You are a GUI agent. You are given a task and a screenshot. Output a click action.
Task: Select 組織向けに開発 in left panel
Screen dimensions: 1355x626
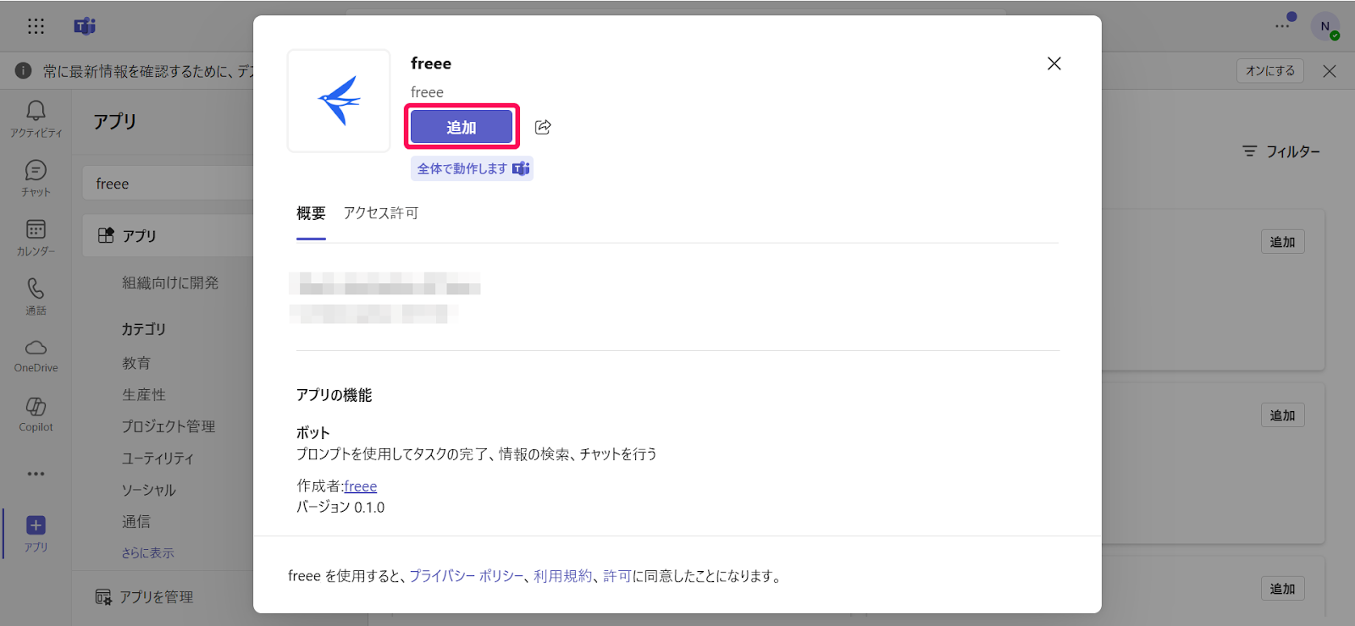pyautogui.click(x=170, y=283)
